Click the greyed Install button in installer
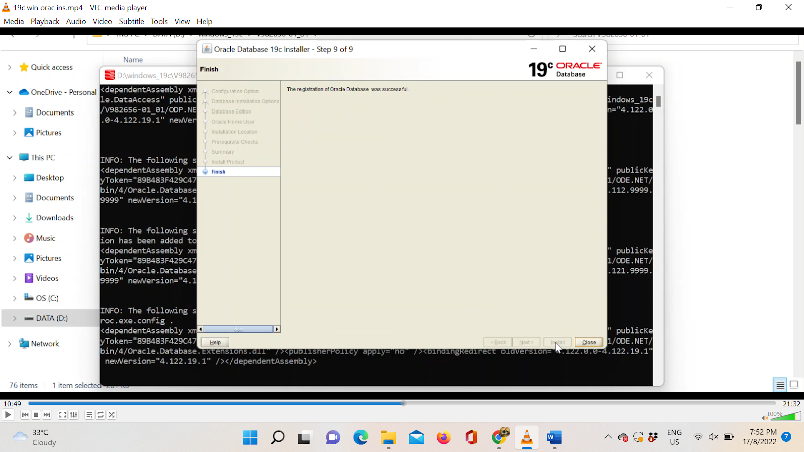Viewport: 804px width, 452px height. pyautogui.click(x=558, y=342)
